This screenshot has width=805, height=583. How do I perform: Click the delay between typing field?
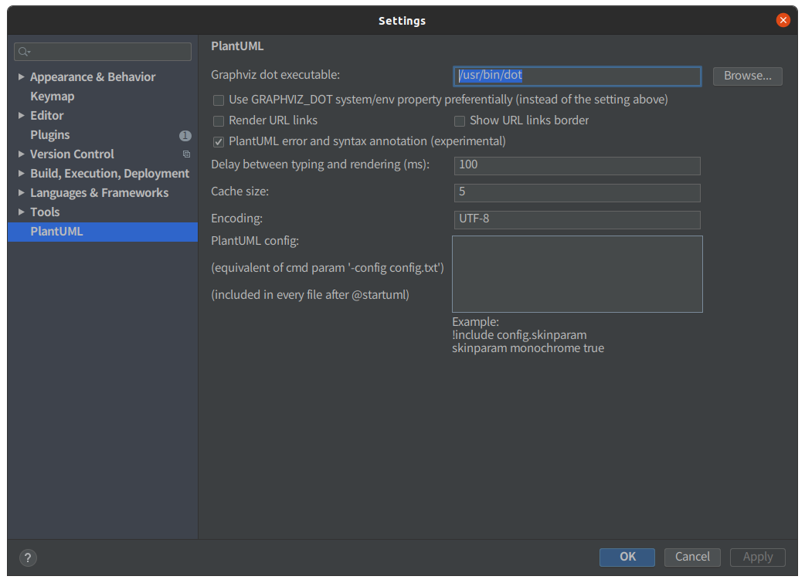577,165
